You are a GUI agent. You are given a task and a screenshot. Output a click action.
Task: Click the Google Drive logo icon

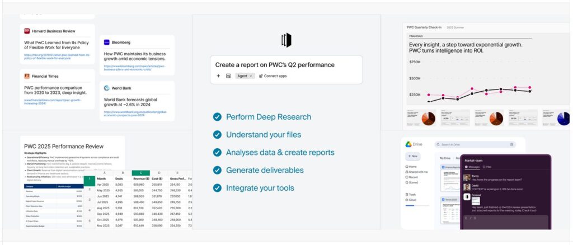[x=408, y=144]
